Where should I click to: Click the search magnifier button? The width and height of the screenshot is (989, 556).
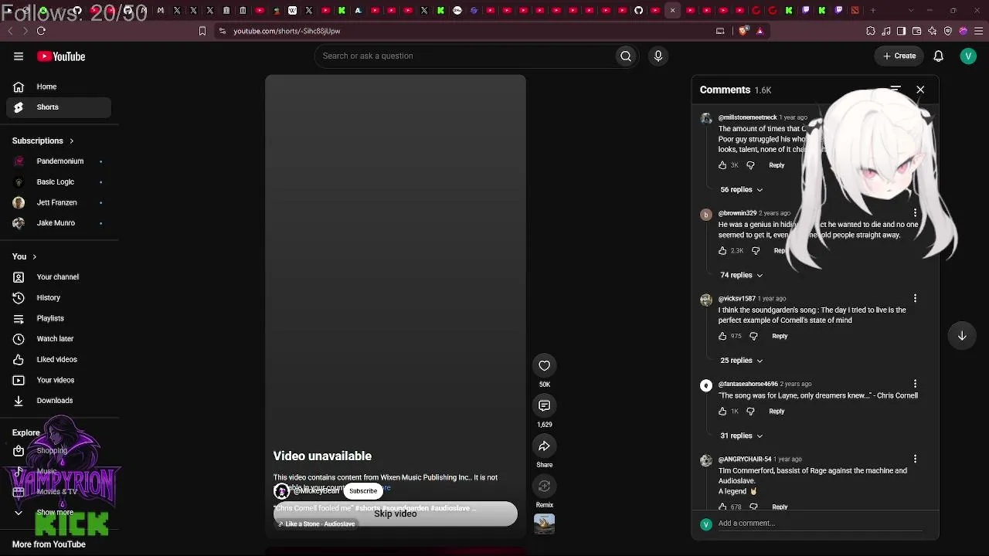pyautogui.click(x=626, y=56)
